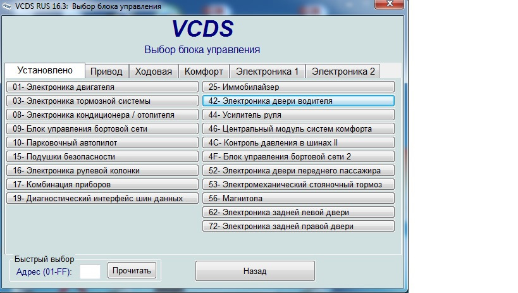Screen dimensions: 518x293
Task: Open 03- Электроника тормозной системы
Action: pos(102,101)
